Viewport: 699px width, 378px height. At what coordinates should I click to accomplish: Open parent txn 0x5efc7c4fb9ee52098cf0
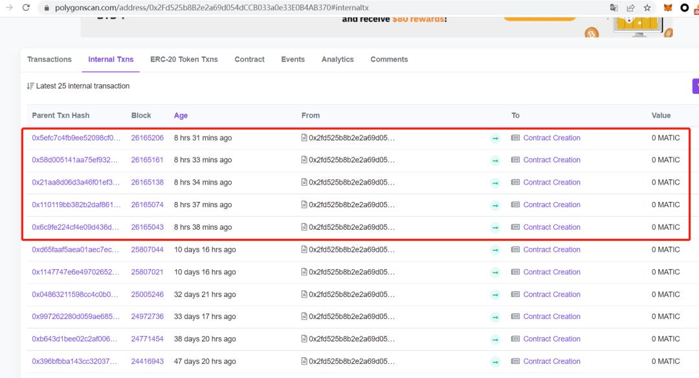76,138
